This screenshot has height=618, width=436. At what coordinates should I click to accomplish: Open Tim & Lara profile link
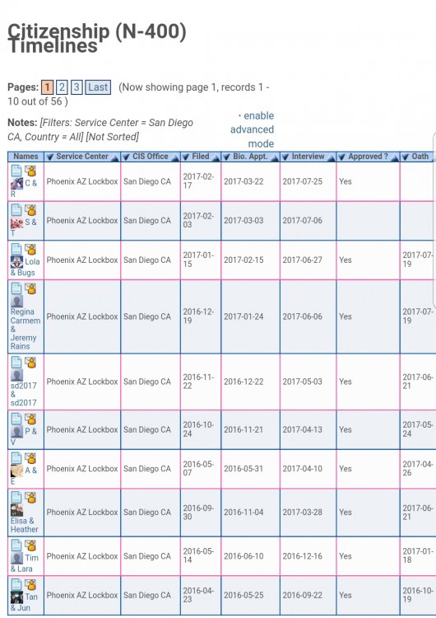click(x=25, y=564)
